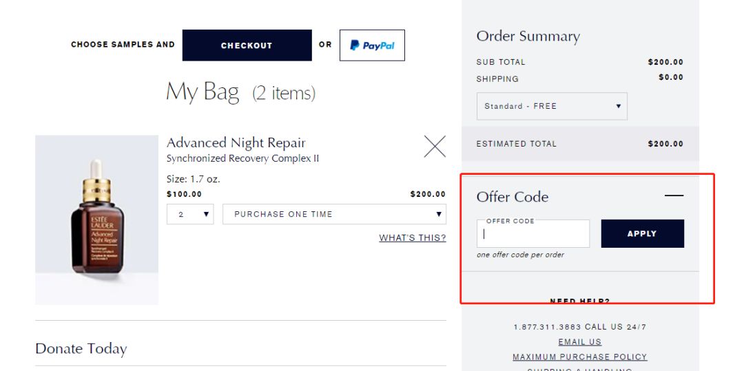Click the EMAIL US link
The height and width of the screenshot is (371, 744).
pyautogui.click(x=579, y=341)
